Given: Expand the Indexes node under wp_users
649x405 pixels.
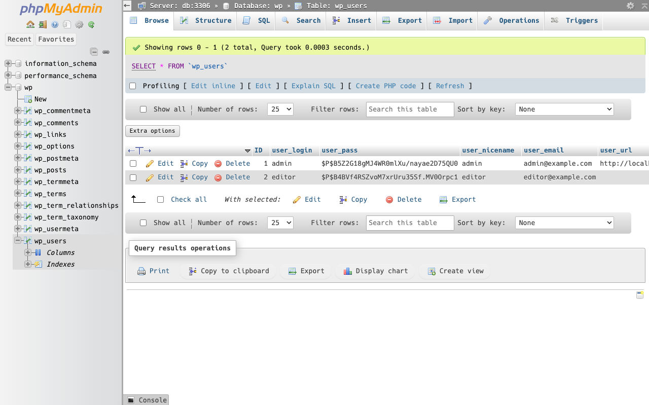Looking at the screenshot, I should click(x=28, y=264).
